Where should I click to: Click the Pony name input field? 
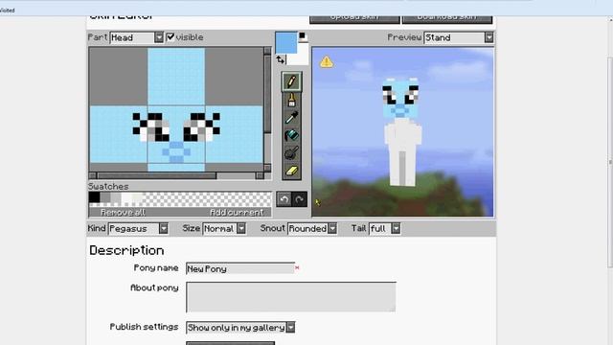click(x=240, y=268)
